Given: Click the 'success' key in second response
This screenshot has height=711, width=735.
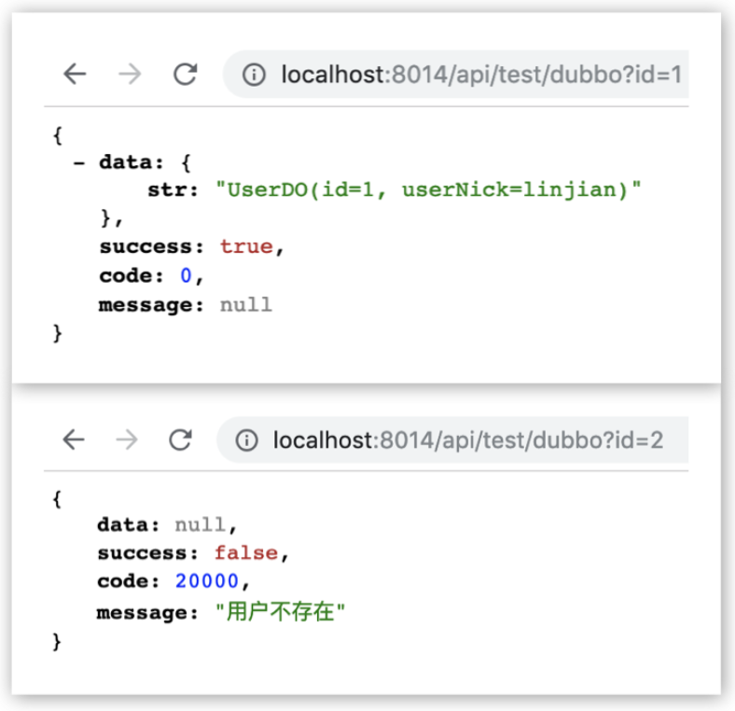Looking at the screenshot, I should click(x=147, y=553).
